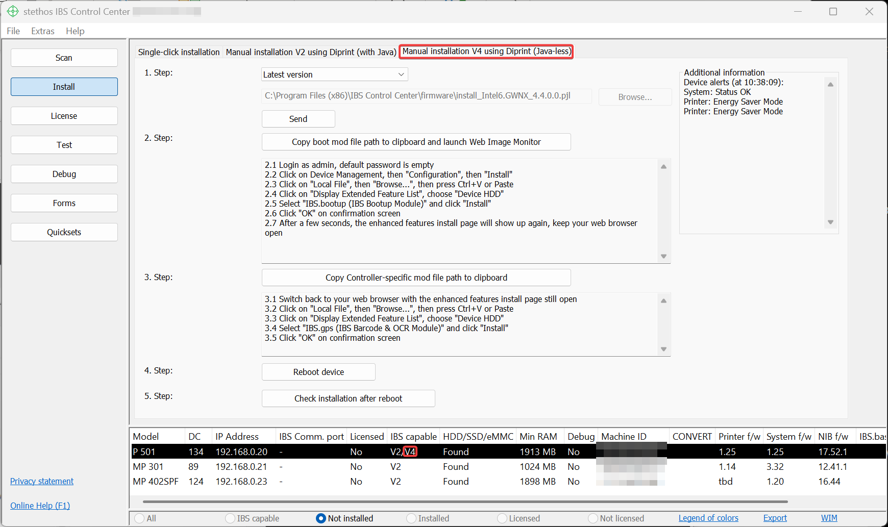Open the Extras menu

coord(42,31)
